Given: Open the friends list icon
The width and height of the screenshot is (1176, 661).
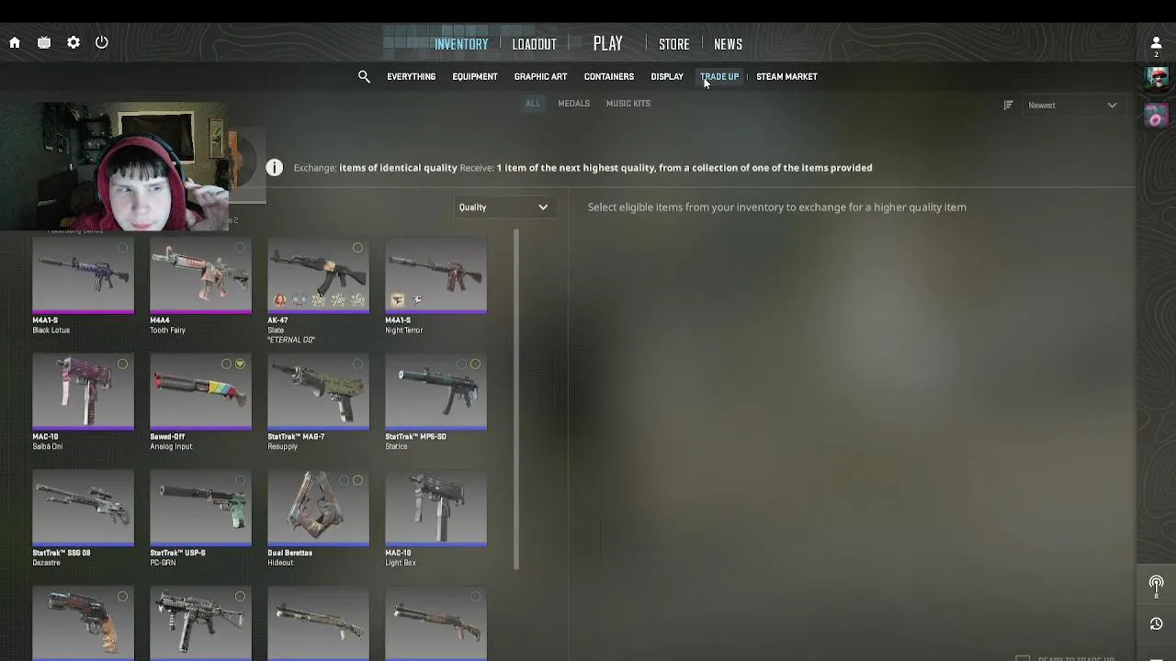Looking at the screenshot, I should click(x=1156, y=43).
